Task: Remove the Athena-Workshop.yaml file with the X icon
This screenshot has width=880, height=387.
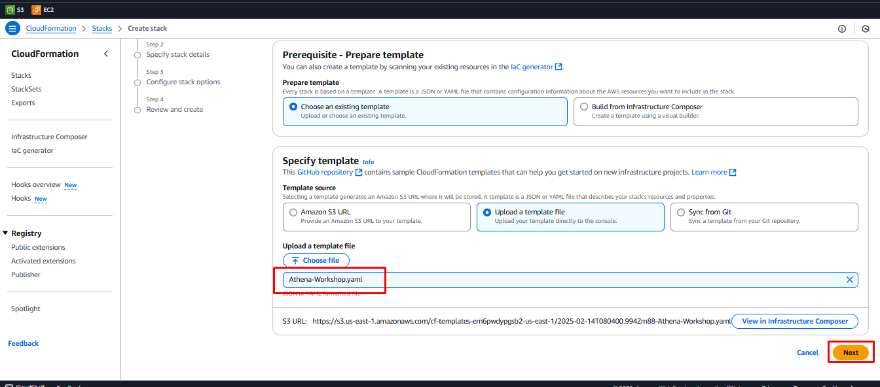Action: point(850,280)
